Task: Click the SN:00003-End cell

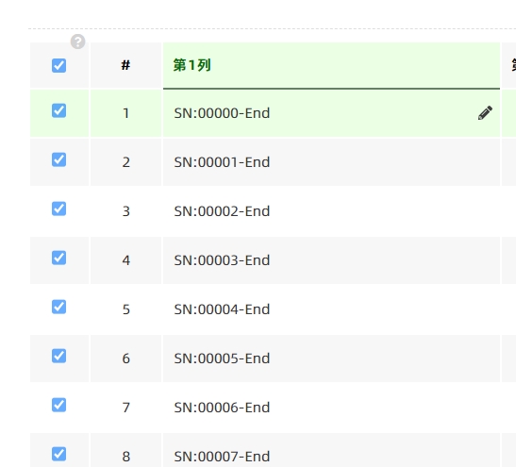Action: pyautogui.click(x=331, y=260)
